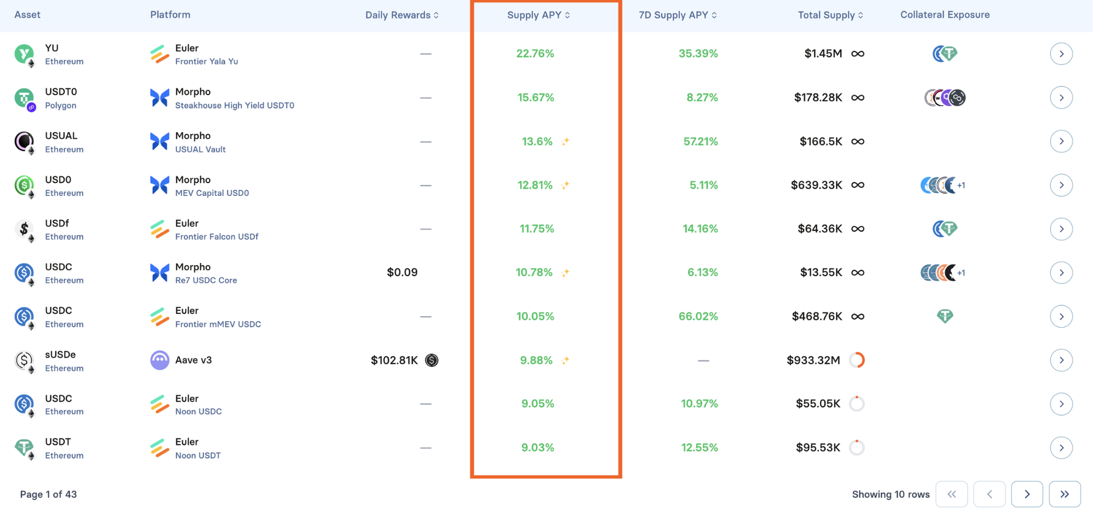Go to next page of results
The height and width of the screenshot is (517, 1101).
click(1026, 494)
